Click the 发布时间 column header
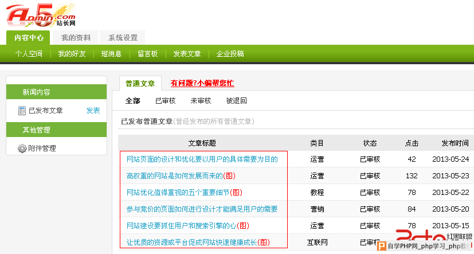Image resolution: width=474 pixels, height=254 pixels. click(x=455, y=143)
